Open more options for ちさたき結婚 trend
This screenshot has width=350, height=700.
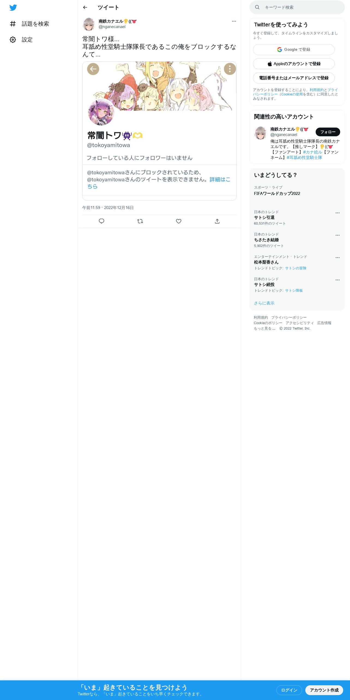(x=337, y=235)
